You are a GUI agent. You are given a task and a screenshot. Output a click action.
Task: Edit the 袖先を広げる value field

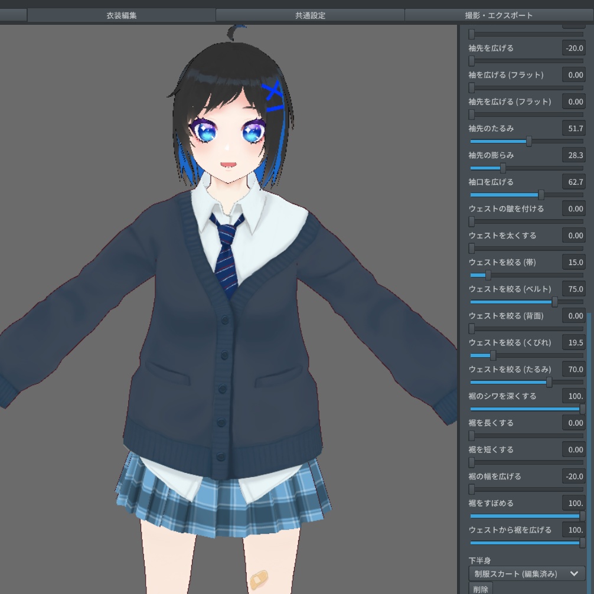coord(573,48)
